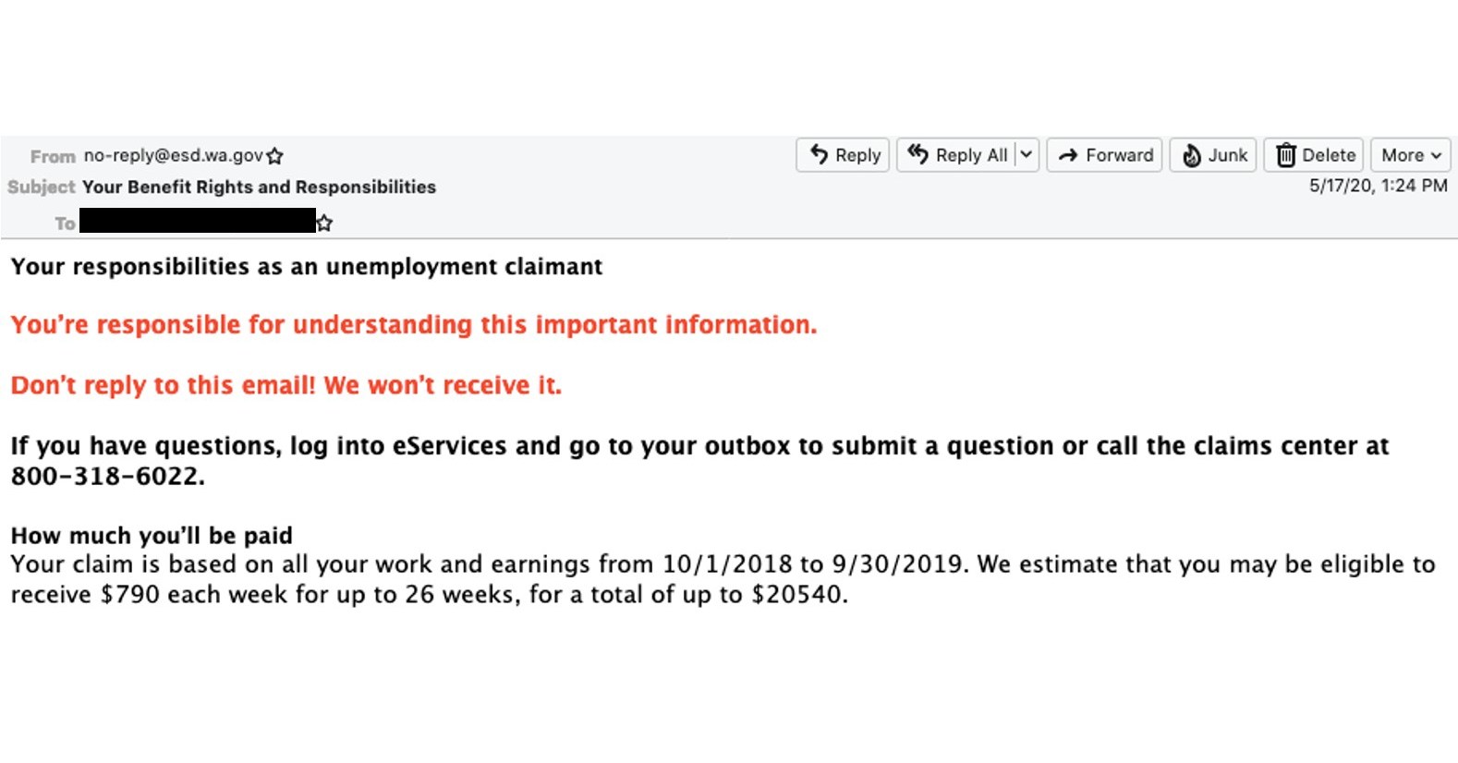Forward this email
Screen dimensions: 1458x763
(x=1105, y=155)
